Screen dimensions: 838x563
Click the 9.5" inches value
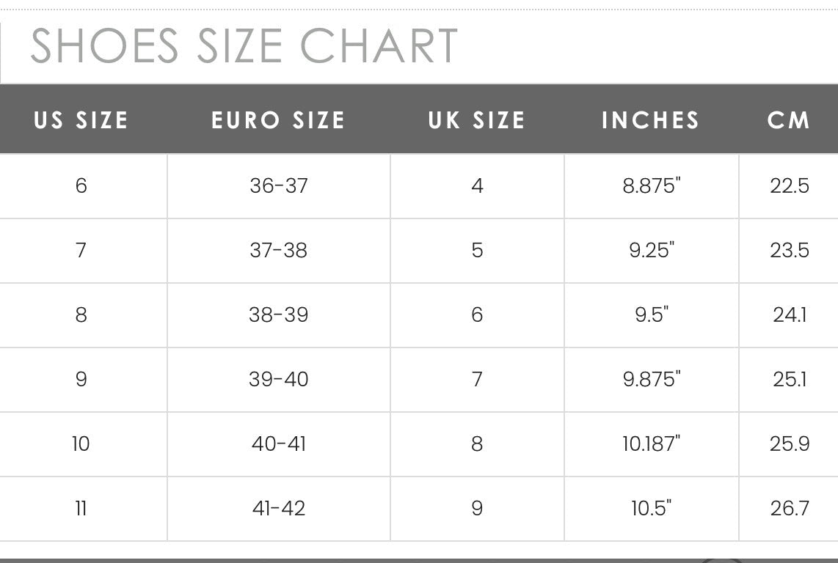[x=652, y=314]
